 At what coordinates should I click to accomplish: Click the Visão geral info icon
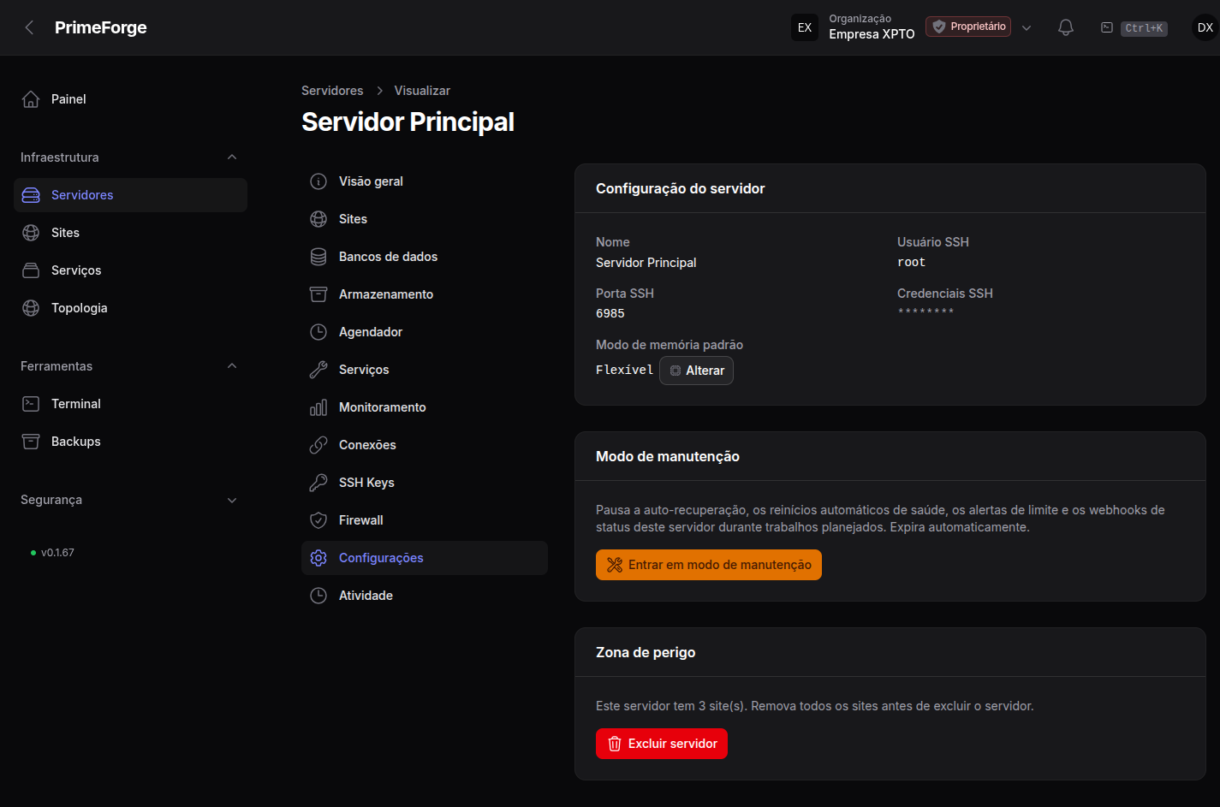318,181
